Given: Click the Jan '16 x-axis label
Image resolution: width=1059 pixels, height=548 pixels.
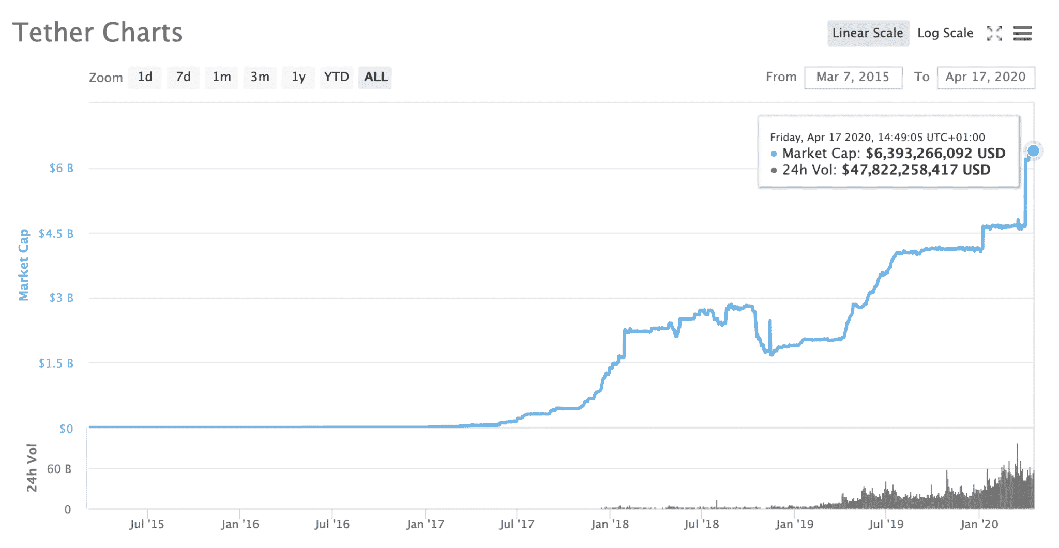Looking at the screenshot, I should 240,524.
